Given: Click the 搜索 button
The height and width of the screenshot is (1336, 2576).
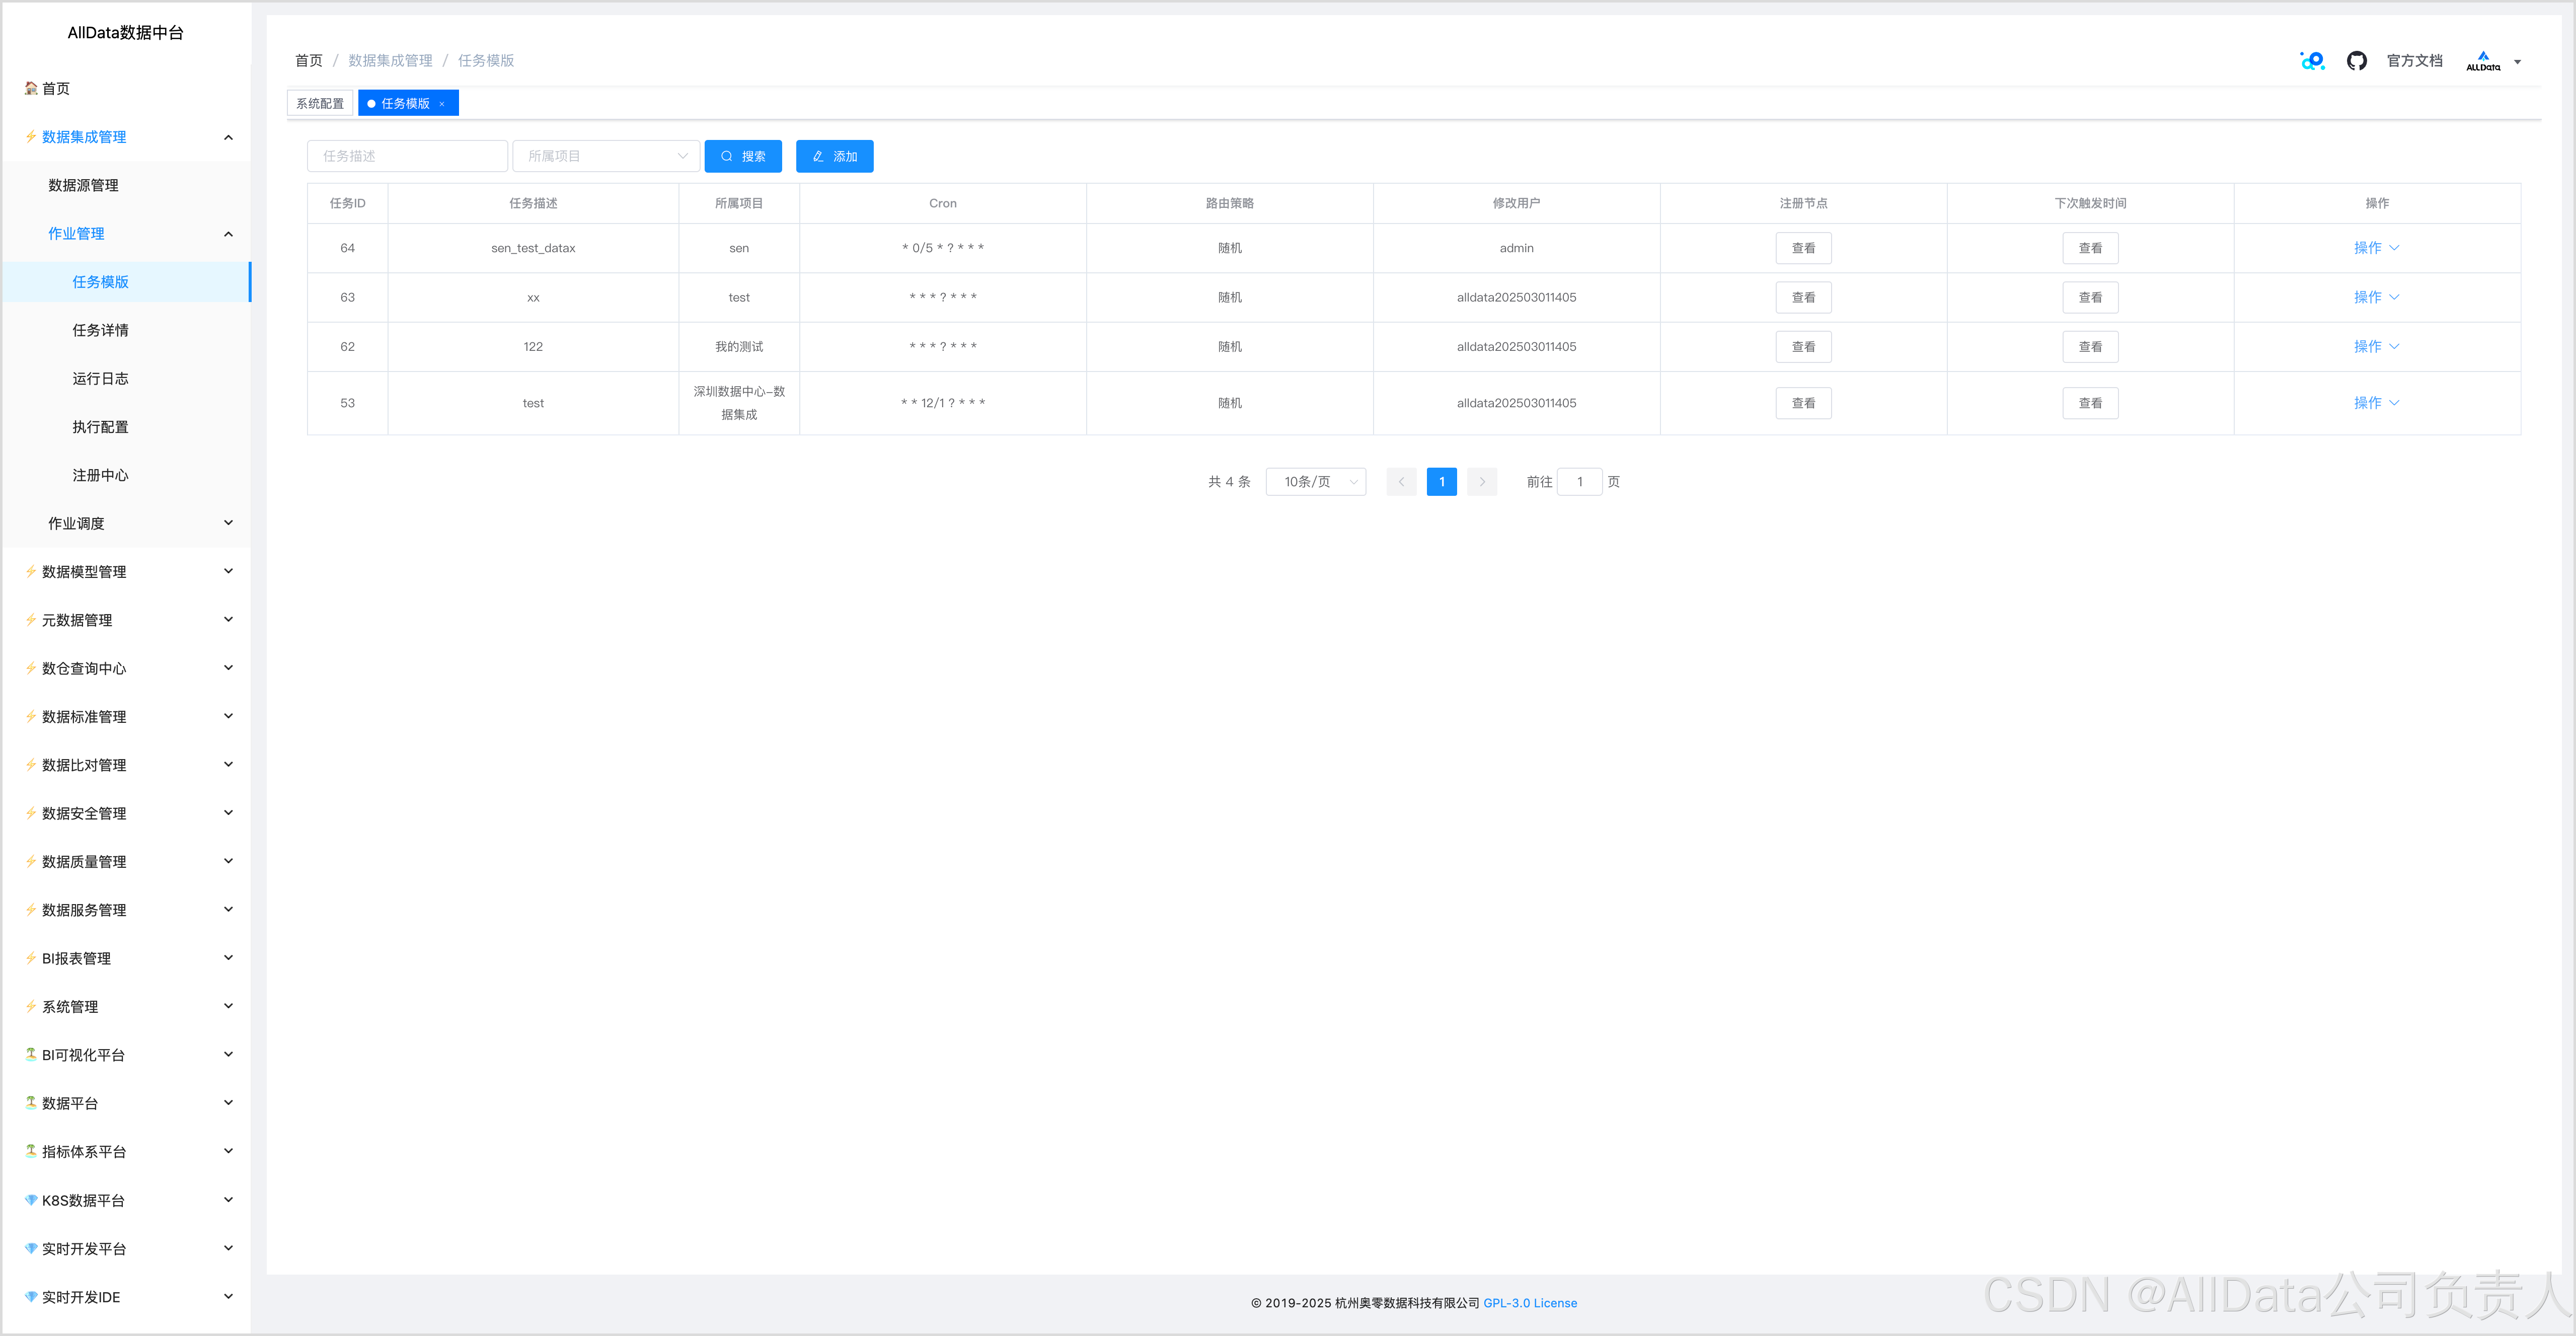Looking at the screenshot, I should pos(743,156).
